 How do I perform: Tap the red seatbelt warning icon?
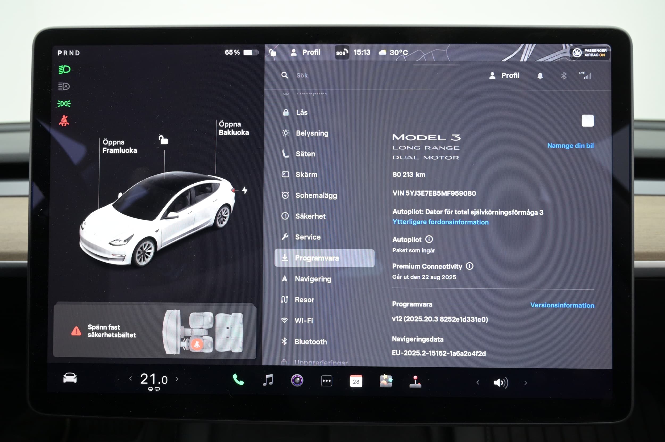pos(64,121)
